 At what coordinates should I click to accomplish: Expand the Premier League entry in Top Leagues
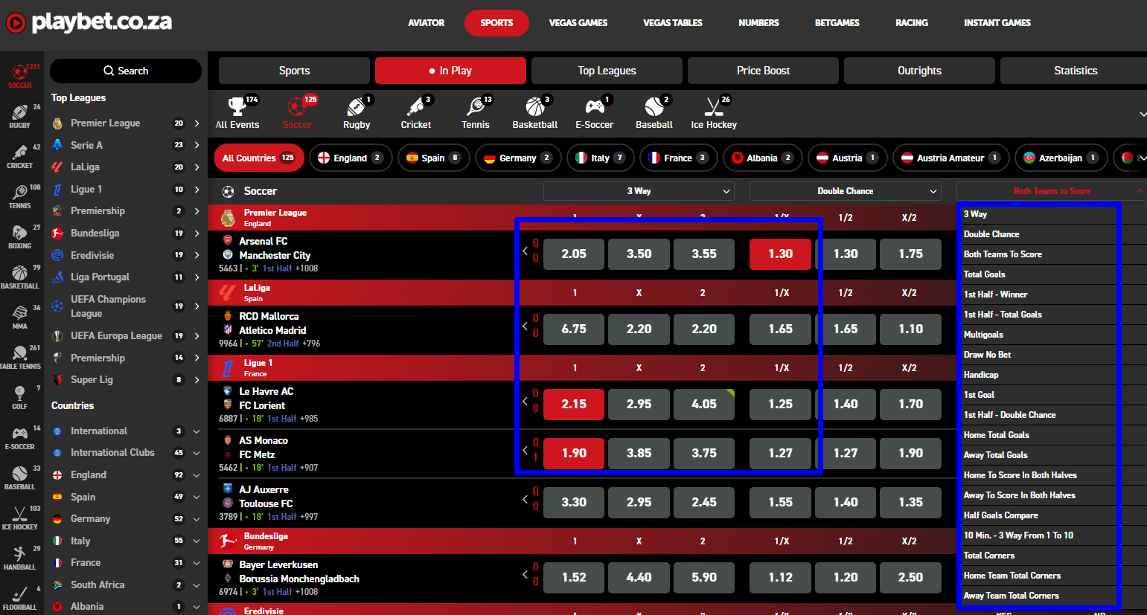coord(196,123)
